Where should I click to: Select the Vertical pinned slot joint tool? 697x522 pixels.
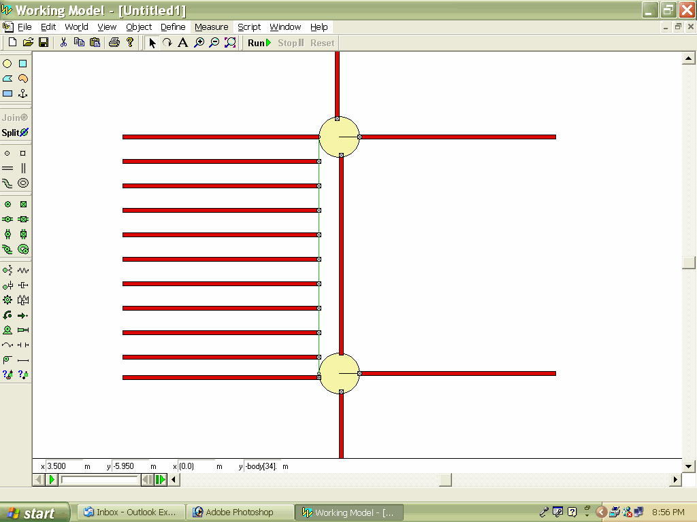(7, 234)
